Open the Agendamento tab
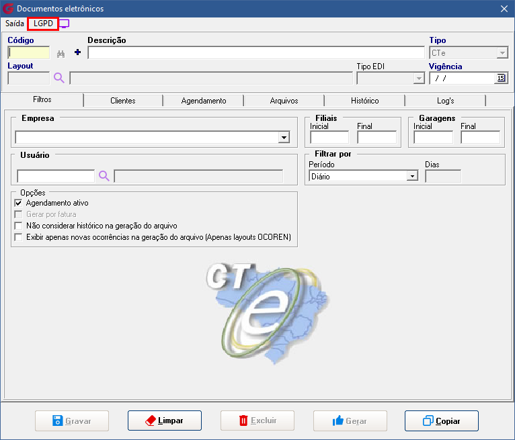The image size is (515, 440). click(204, 101)
